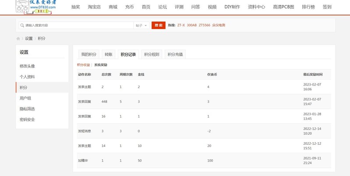
Task: Click the 仪表币 value -2
Action: coord(209,131)
